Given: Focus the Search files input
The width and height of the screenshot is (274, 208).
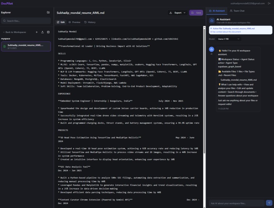Looking at the screenshot, I should click(26, 21).
